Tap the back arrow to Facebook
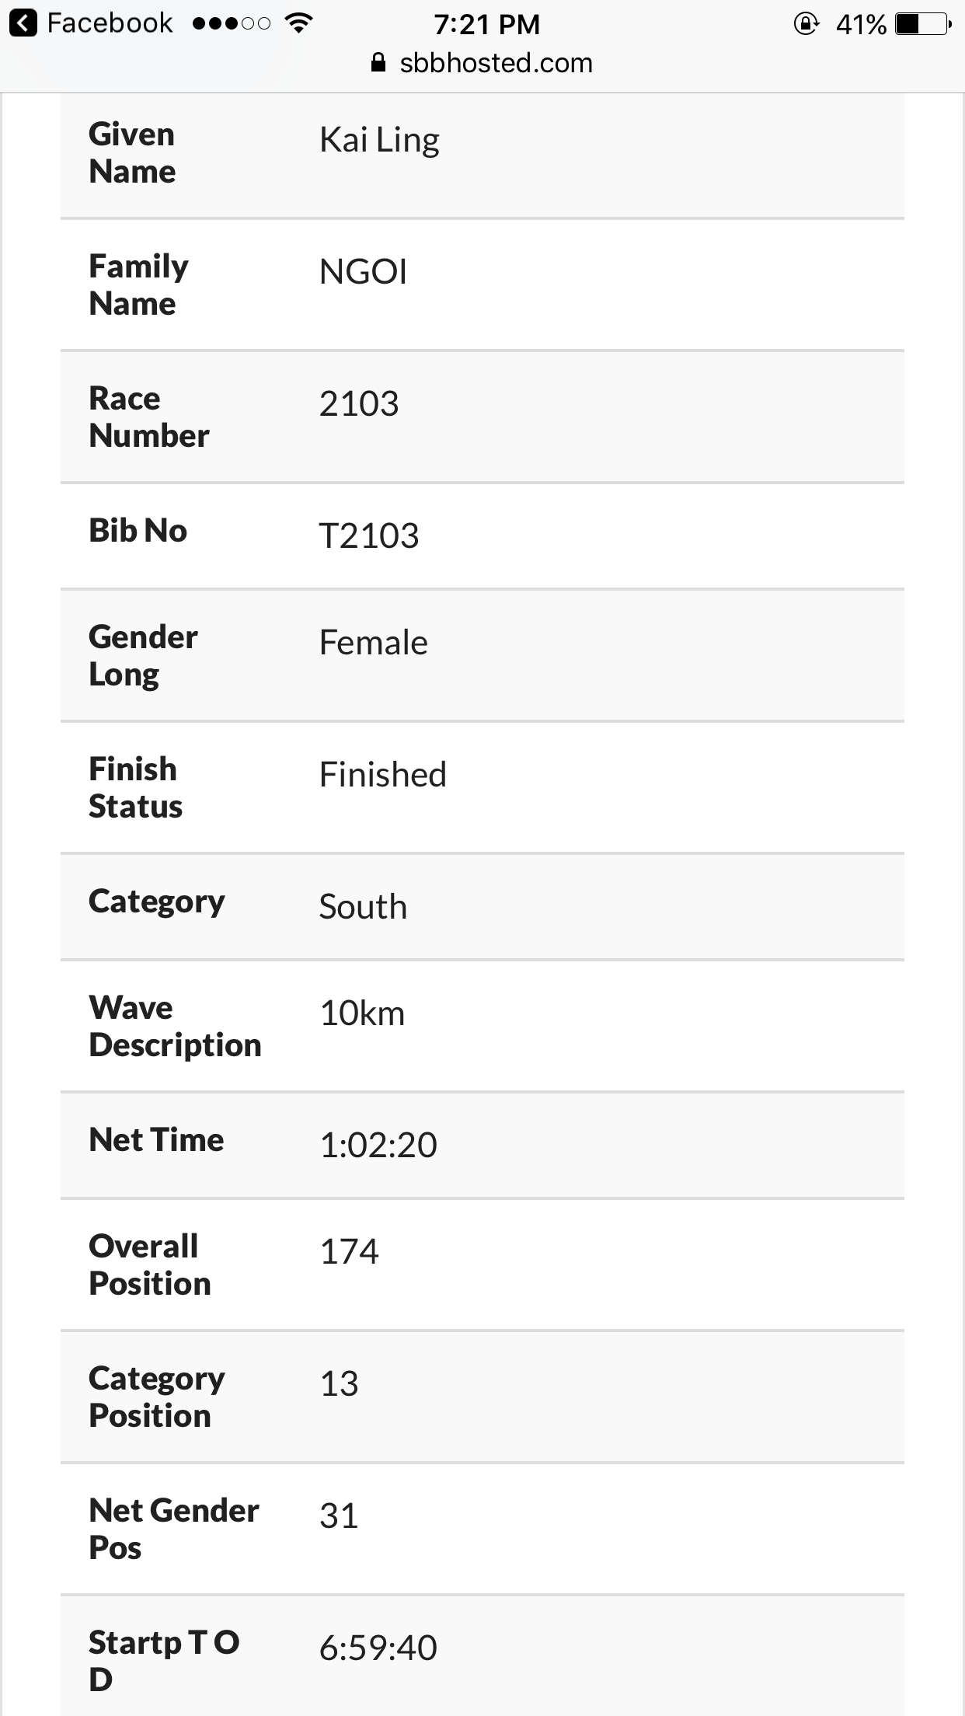Image resolution: width=965 pixels, height=1716 pixels. [x=23, y=24]
